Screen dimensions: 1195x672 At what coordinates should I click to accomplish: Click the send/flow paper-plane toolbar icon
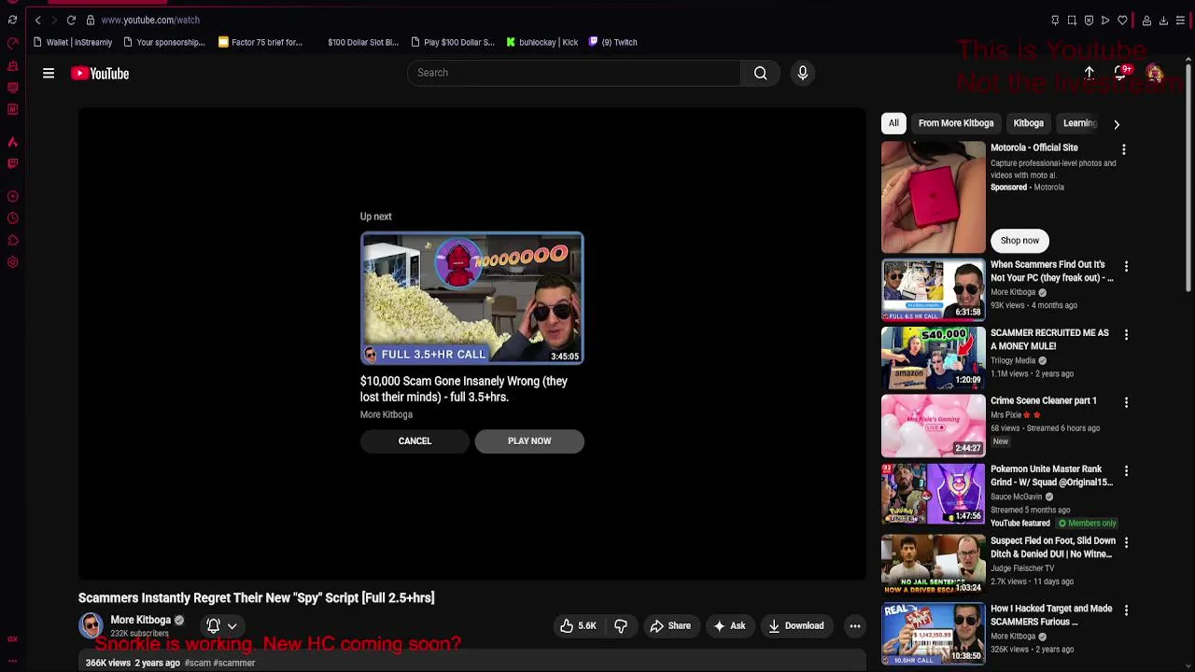1105,20
